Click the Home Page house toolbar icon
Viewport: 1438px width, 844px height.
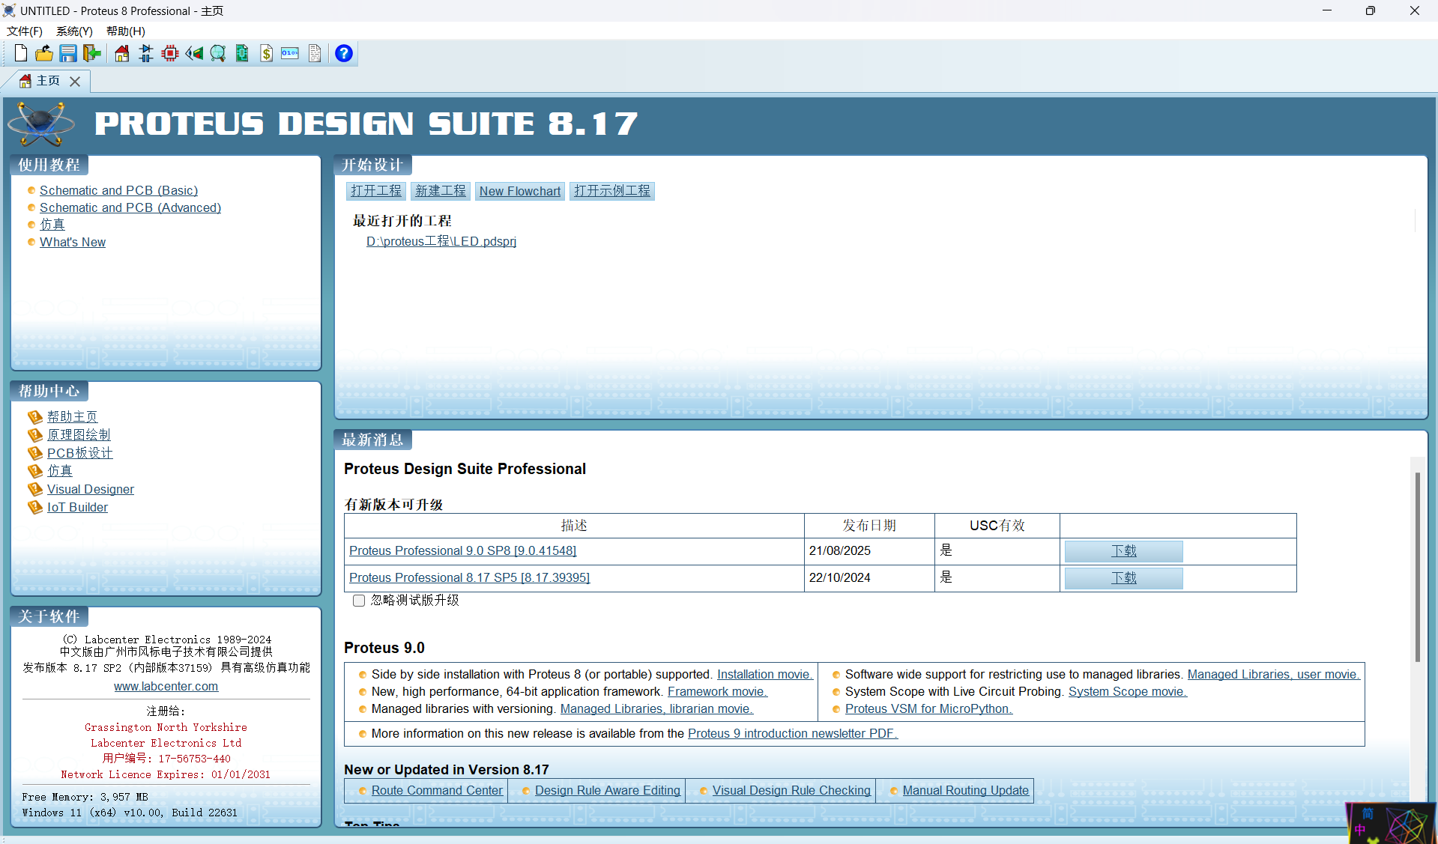(x=121, y=53)
